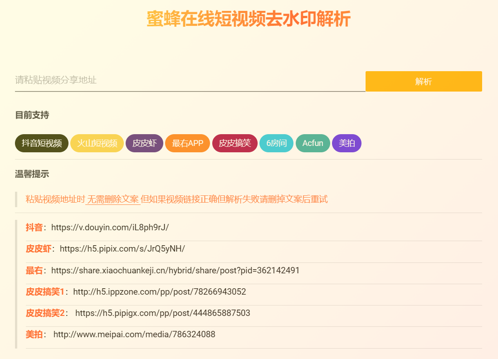Viewport: 498px width, 359px height.
Task: Select the green Acfun tag
Action: pos(312,143)
